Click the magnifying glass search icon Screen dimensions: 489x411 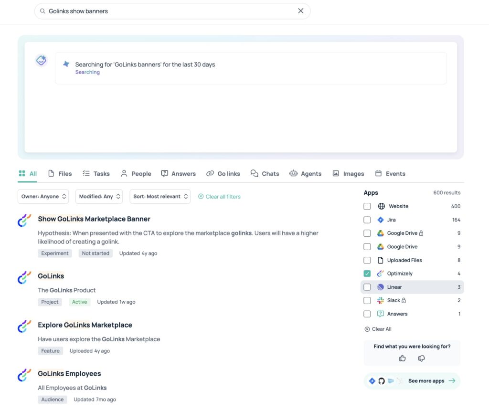pos(43,11)
